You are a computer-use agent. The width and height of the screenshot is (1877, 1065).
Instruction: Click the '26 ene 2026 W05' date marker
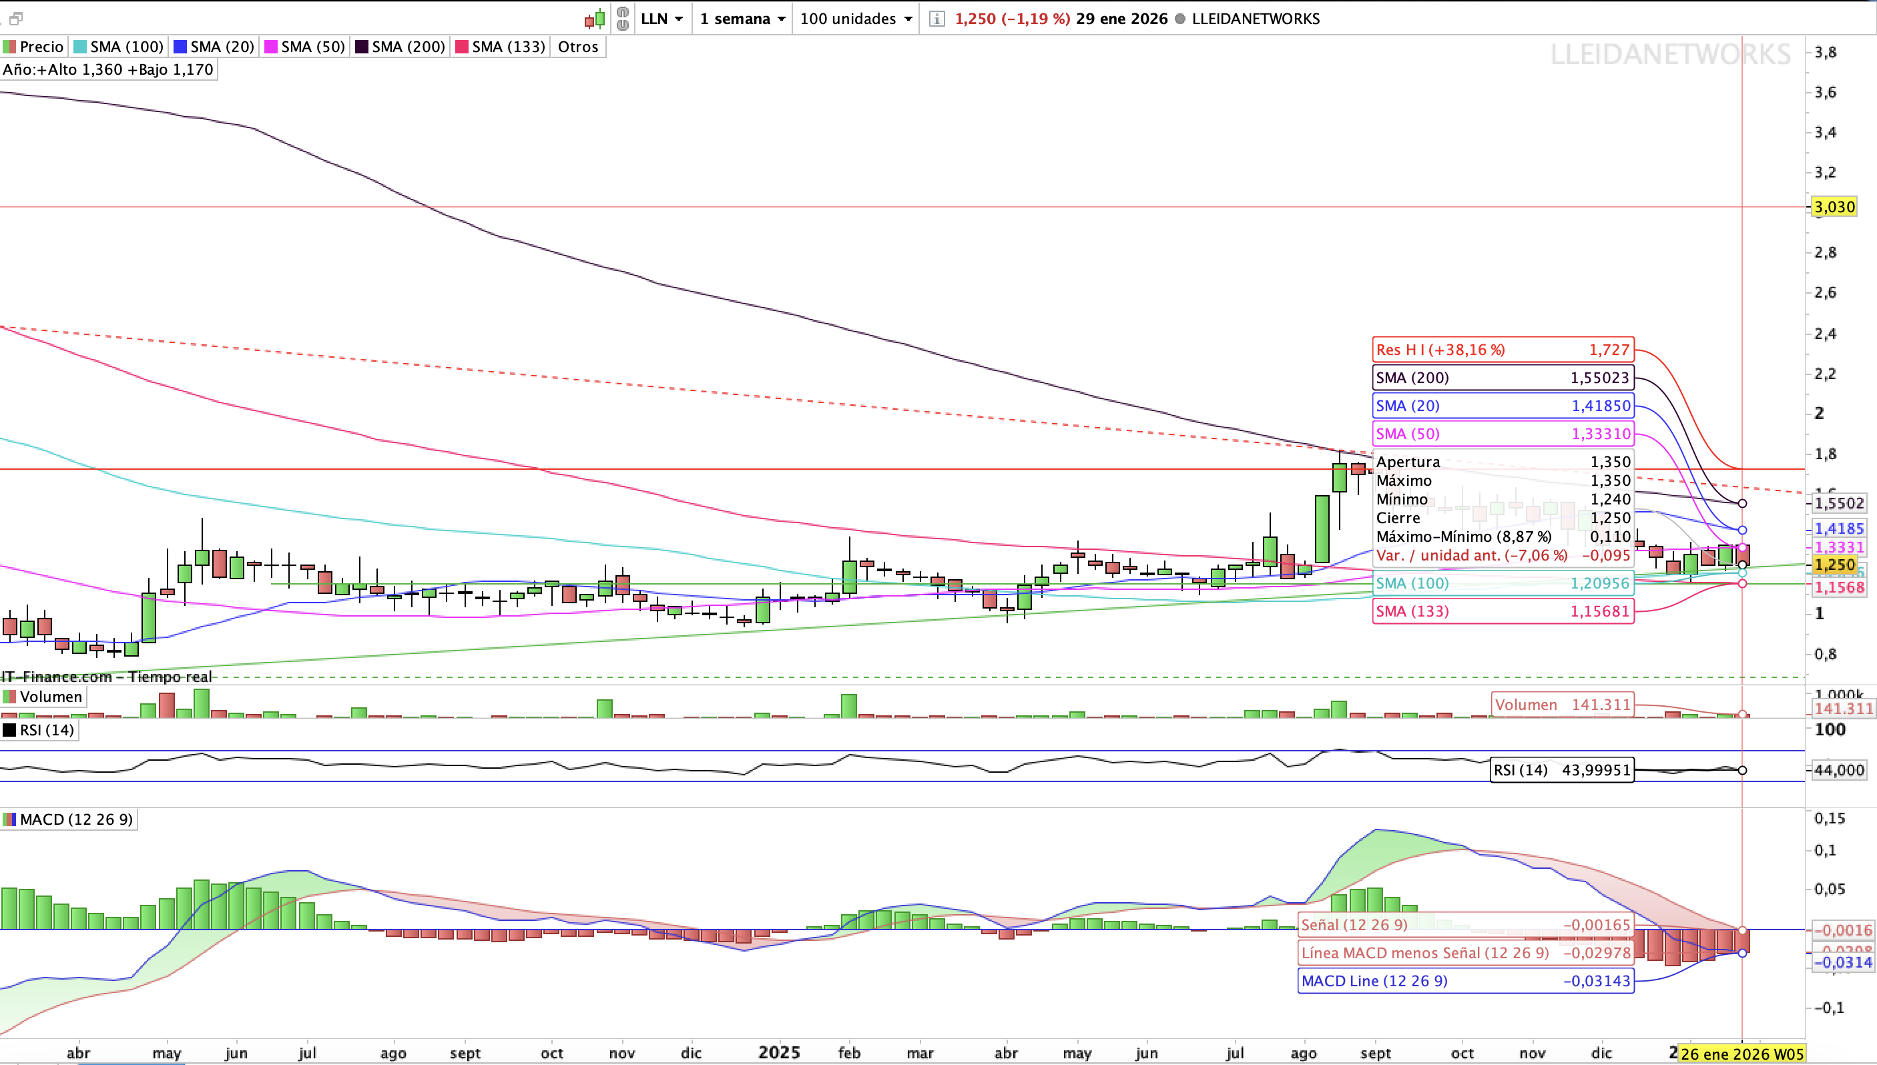pos(1741,1054)
